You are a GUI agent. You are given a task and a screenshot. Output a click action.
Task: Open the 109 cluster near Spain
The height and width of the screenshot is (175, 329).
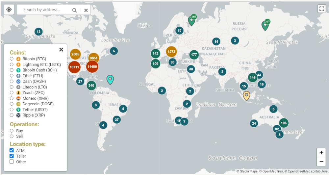[156, 63]
